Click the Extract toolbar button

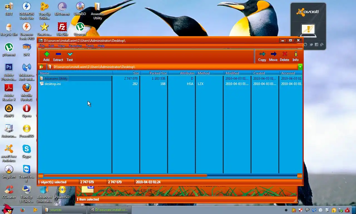(x=58, y=56)
